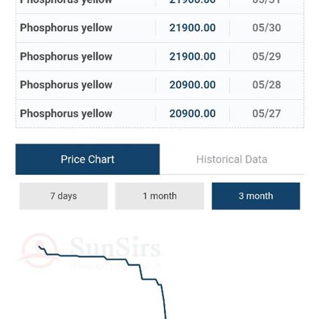Viewport: 319px width, 319px height.
Task: Switch to the Price Chart tab
Action: point(87,159)
